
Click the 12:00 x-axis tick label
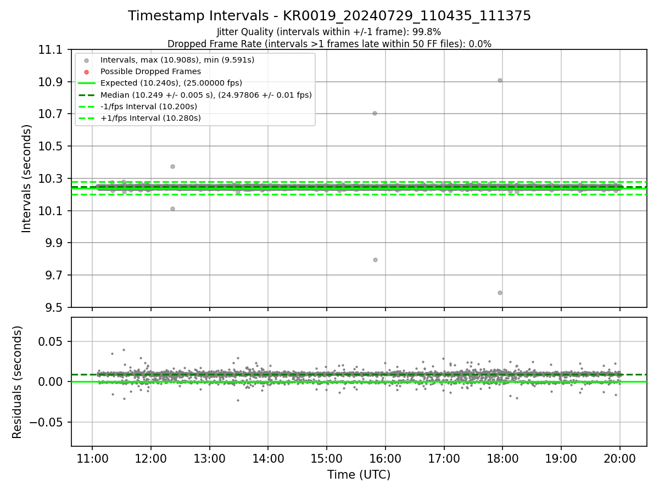(x=150, y=459)
